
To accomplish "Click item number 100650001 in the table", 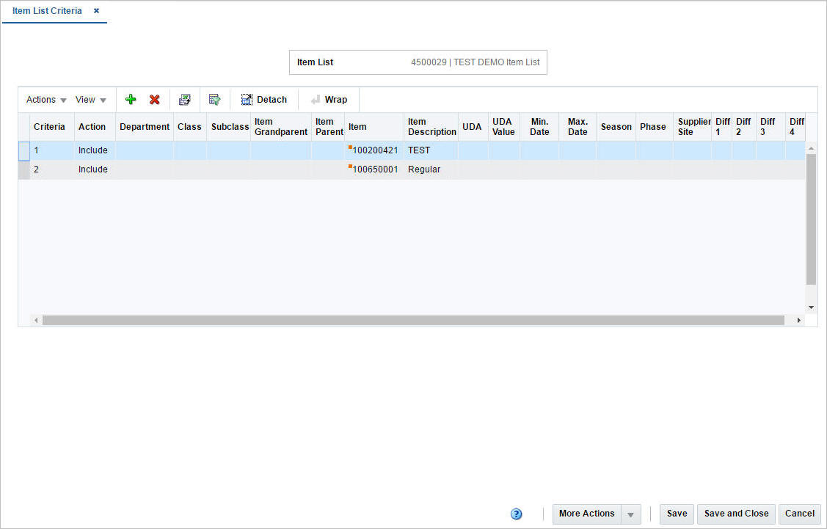I will click(378, 169).
